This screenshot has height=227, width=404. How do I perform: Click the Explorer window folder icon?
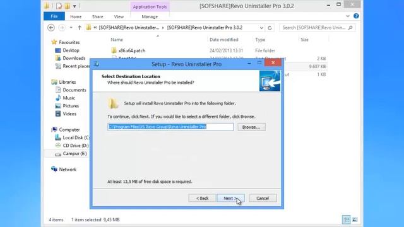coord(47,6)
